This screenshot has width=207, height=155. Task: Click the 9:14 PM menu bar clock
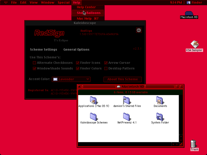tap(176, 3)
